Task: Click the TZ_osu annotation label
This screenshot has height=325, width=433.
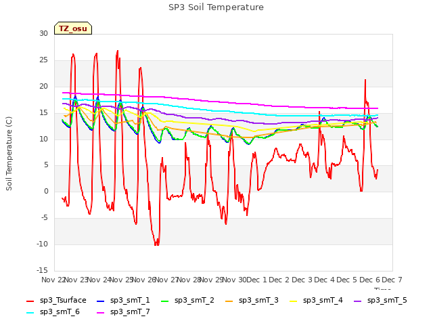Action: pos(73,28)
